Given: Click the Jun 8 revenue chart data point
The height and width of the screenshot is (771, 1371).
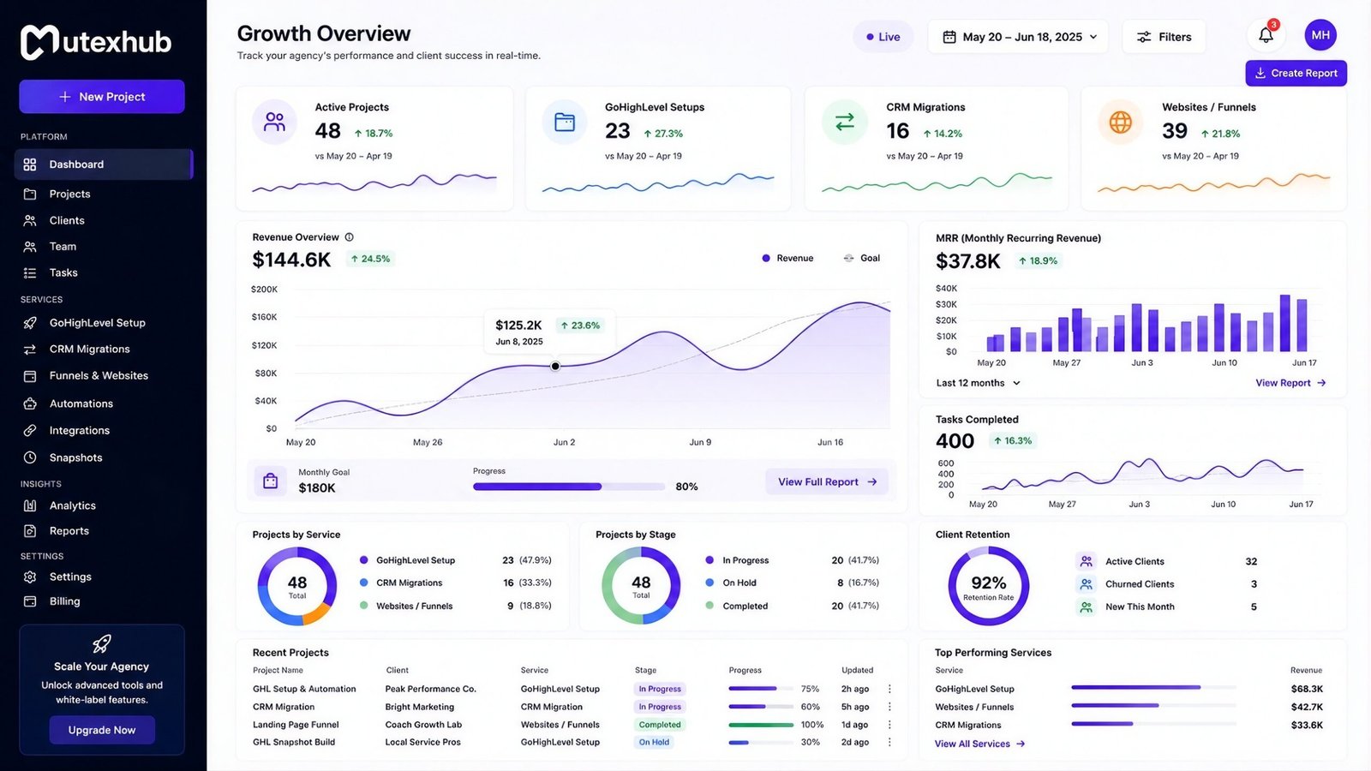Looking at the screenshot, I should (555, 366).
